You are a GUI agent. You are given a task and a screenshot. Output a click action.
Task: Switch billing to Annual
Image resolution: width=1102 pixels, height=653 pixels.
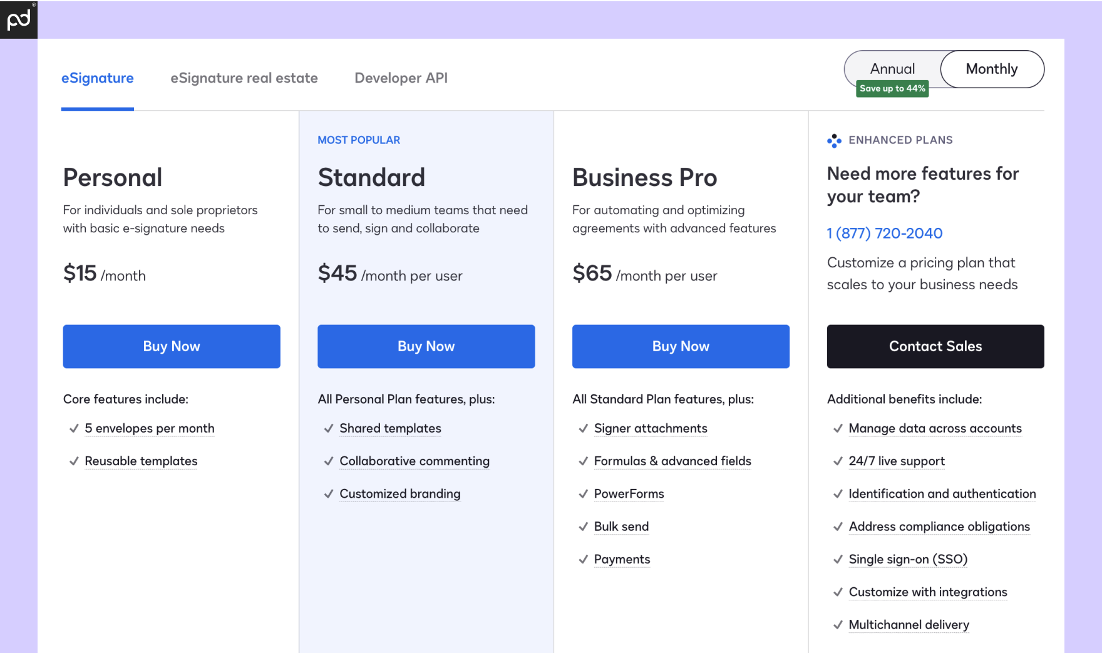893,69
